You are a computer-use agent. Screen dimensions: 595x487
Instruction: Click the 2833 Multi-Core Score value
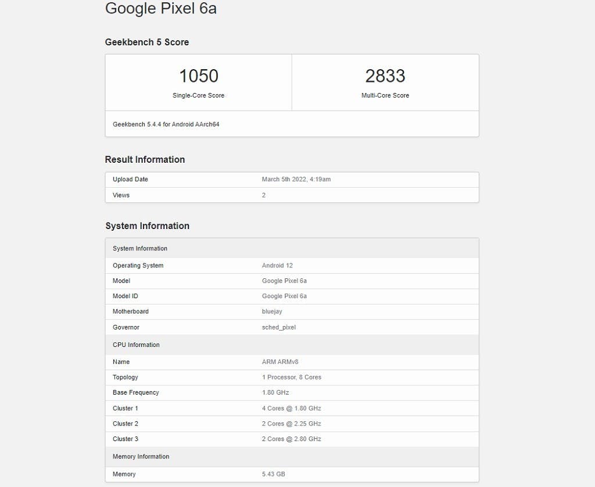point(385,76)
